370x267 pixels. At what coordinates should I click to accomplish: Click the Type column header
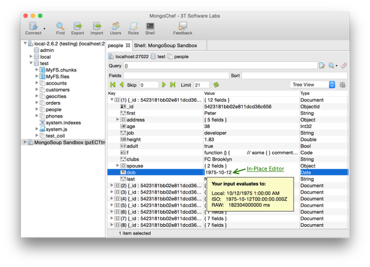(x=305, y=93)
